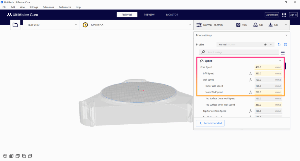Click formula icon next to Wall Speed
This screenshot has width=300, height=161.
click(250, 80)
